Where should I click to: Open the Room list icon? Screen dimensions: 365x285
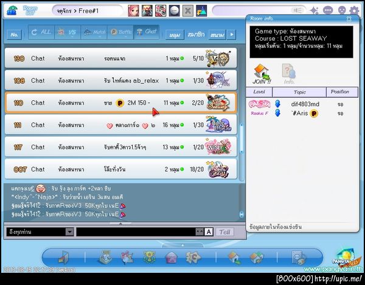pos(30,11)
